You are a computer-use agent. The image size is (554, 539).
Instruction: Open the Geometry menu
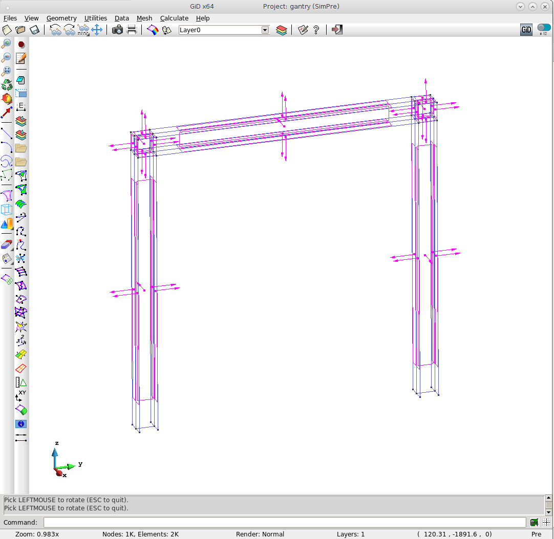coord(61,18)
